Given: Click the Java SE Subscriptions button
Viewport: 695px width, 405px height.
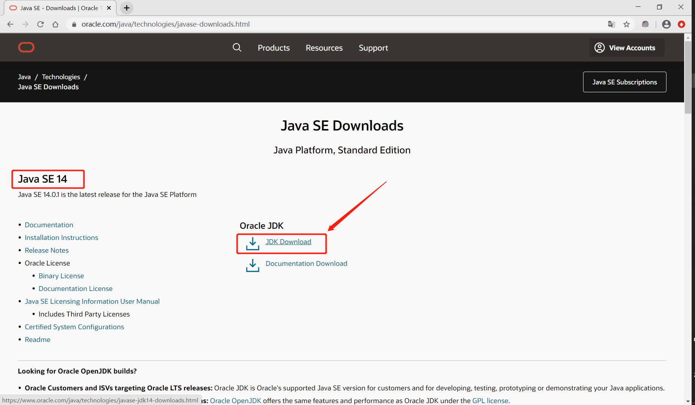Looking at the screenshot, I should 624,82.
